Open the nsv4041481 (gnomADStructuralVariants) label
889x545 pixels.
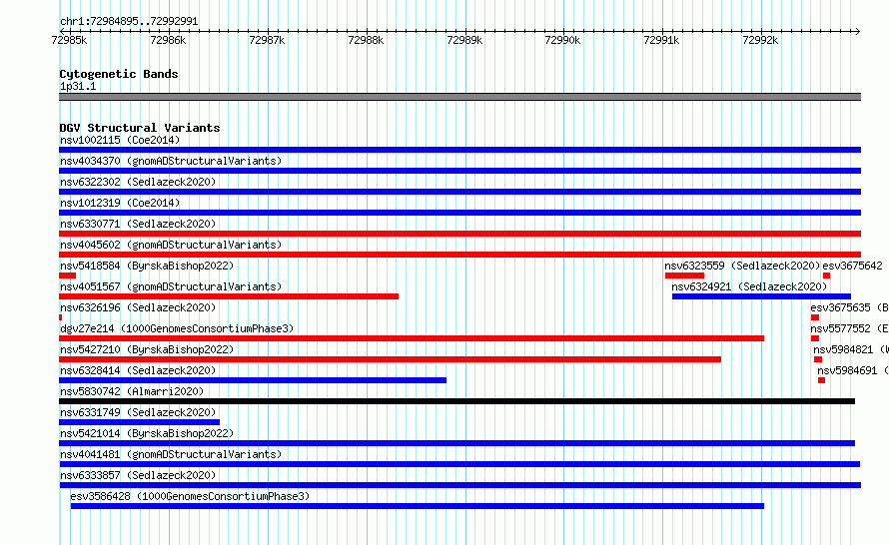(171, 454)
